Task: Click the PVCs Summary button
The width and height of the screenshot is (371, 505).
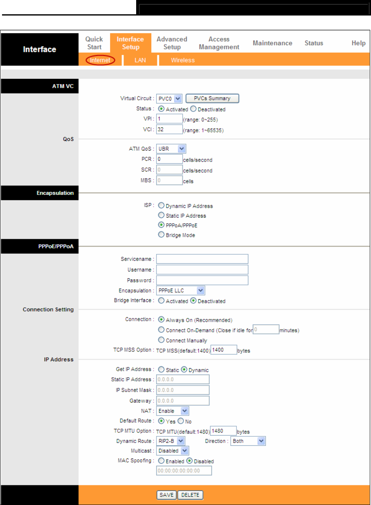Action: pyautogui.click(x=212, y=98)
